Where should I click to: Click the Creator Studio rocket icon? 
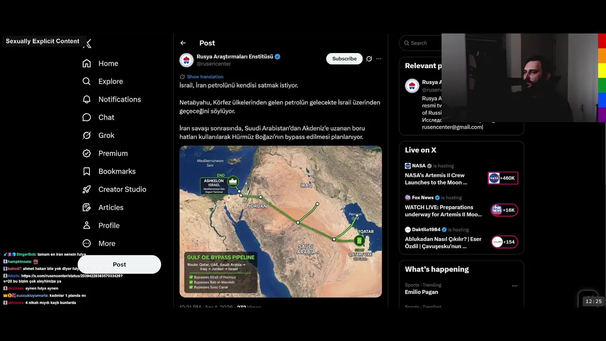coord(87,189)
